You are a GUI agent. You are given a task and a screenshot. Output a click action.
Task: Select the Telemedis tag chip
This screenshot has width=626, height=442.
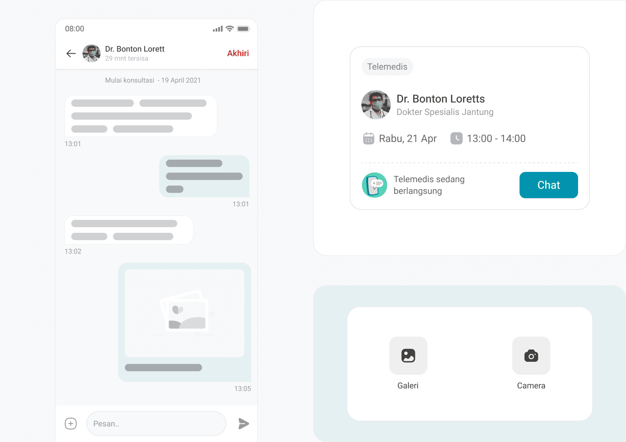[x=387, y=67]
